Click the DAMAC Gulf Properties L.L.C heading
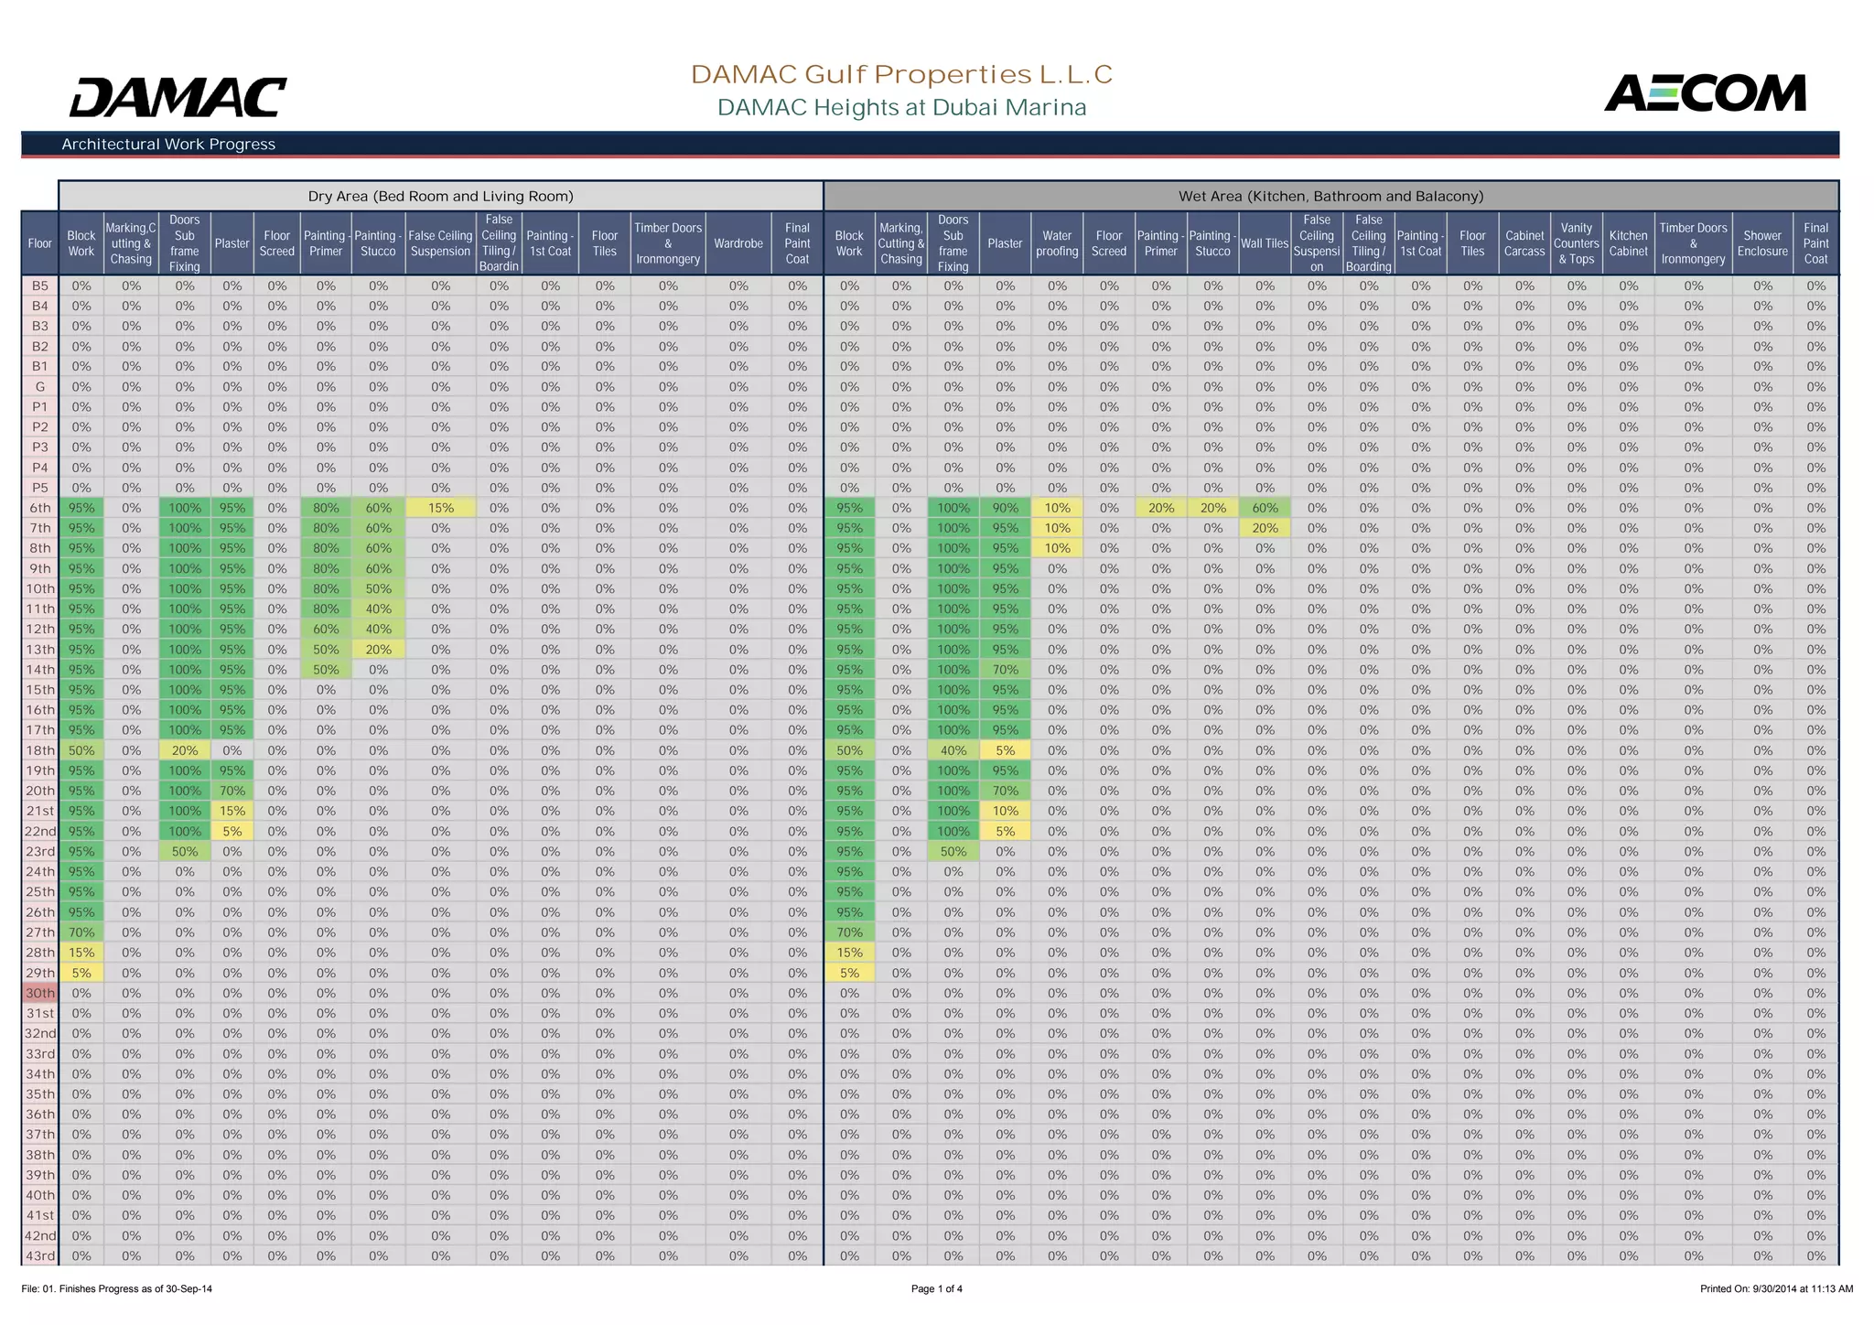The height and width of the screenshot is (1325, 1874). click(x=901, y=75)
